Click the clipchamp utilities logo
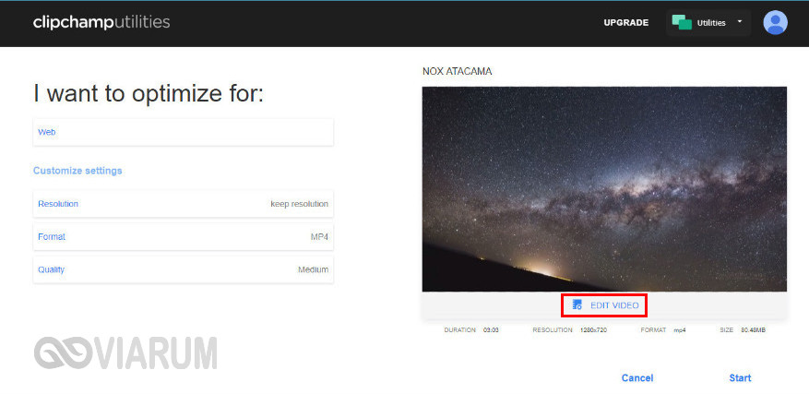 (101, 22)
